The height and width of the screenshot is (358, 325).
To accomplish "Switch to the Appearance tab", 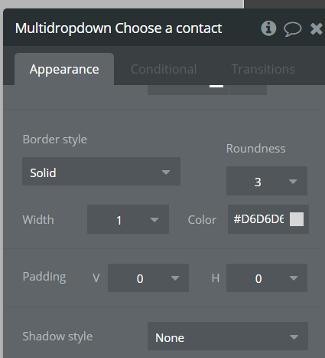I will [x=64, y=69].
